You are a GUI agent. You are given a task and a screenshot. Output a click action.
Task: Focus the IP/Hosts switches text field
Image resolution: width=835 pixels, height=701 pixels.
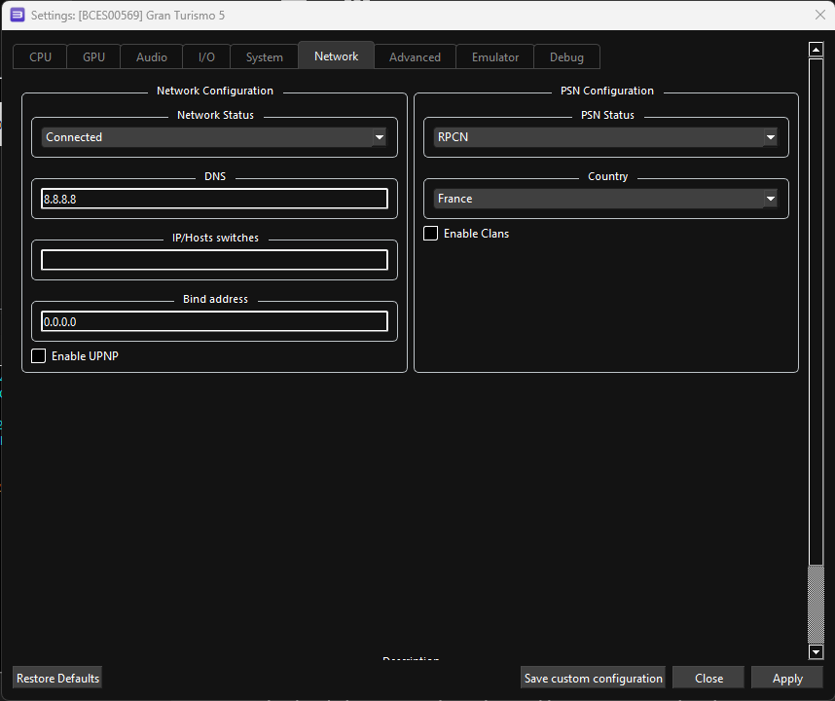214,260
